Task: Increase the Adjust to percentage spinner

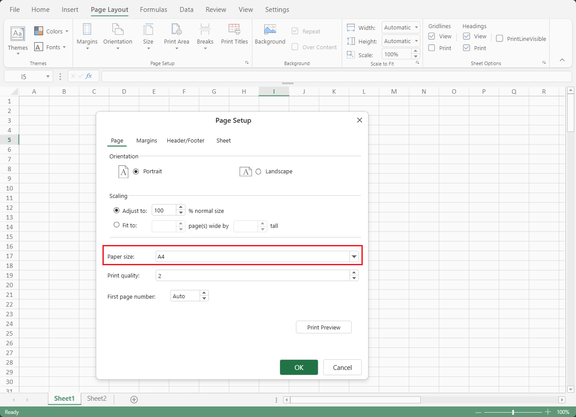Action: coord(181,208)
